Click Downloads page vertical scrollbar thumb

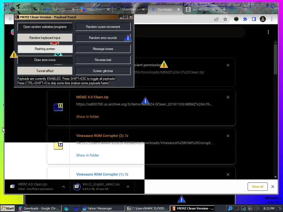tap(275, 59)
